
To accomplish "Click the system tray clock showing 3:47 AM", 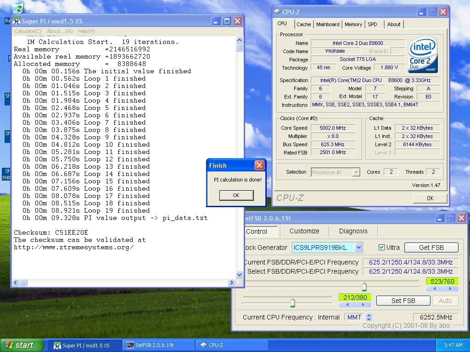I will pyautogui.click(x=453, y=345).
